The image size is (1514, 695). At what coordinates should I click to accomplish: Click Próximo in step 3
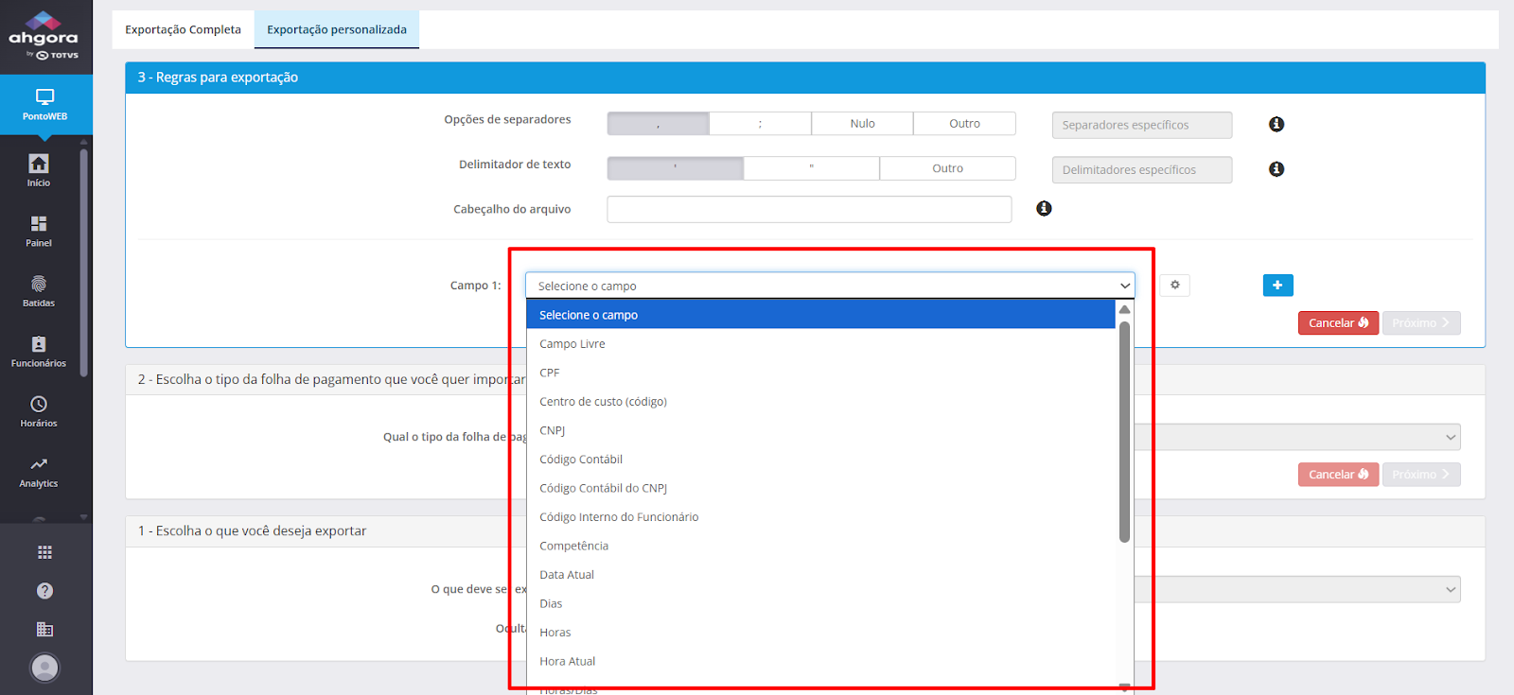coord(1421,322)
